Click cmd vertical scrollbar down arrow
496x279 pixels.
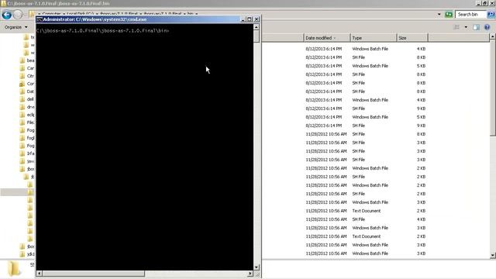point(257,267)
